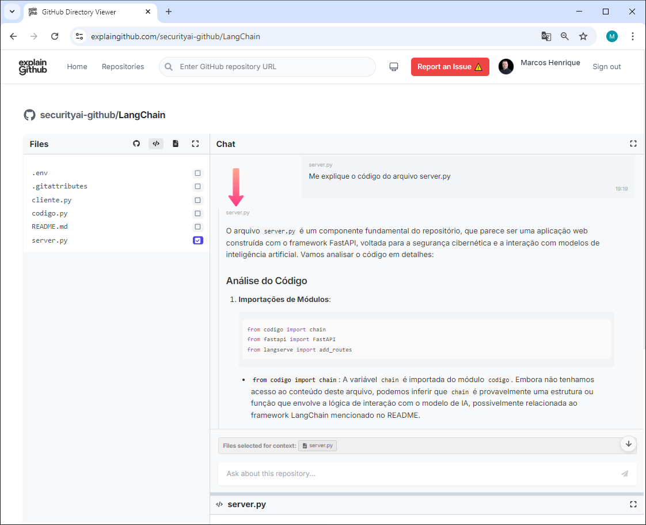
Task: Open GitHub icon in Files panel header
Action: click(136, 143)
